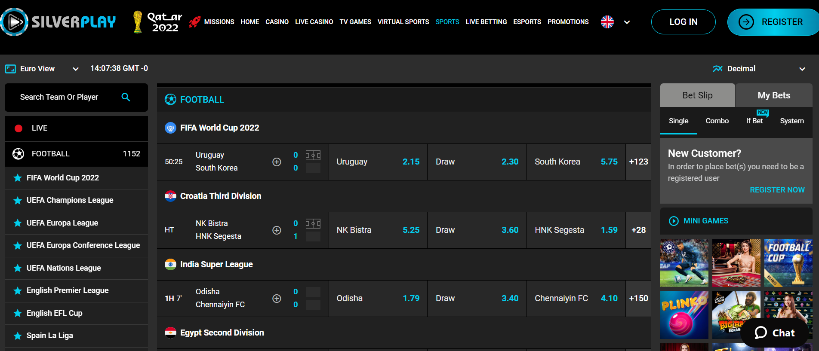The height and width of the screenshot is (351, 819).
Task: Click the Croatia flag league icon
Action: point(171,196)
